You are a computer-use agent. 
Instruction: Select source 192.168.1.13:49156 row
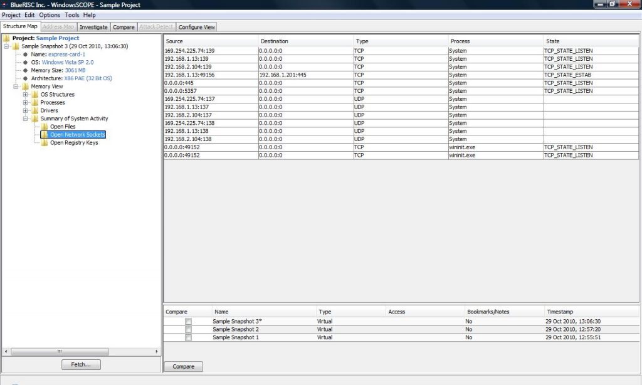pos(401,75)
